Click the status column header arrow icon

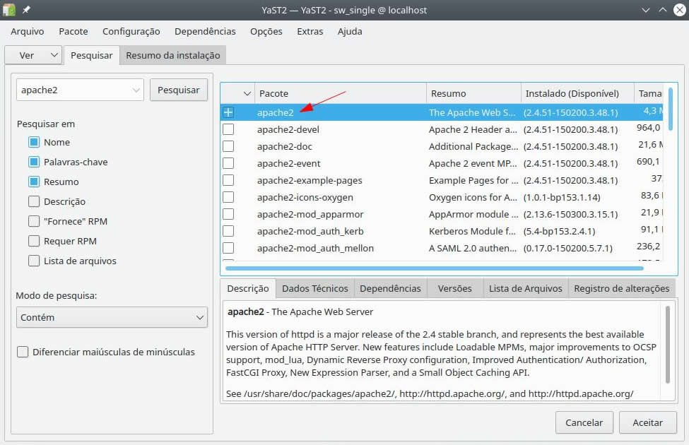pyautogui.click(x=247, y=93)
